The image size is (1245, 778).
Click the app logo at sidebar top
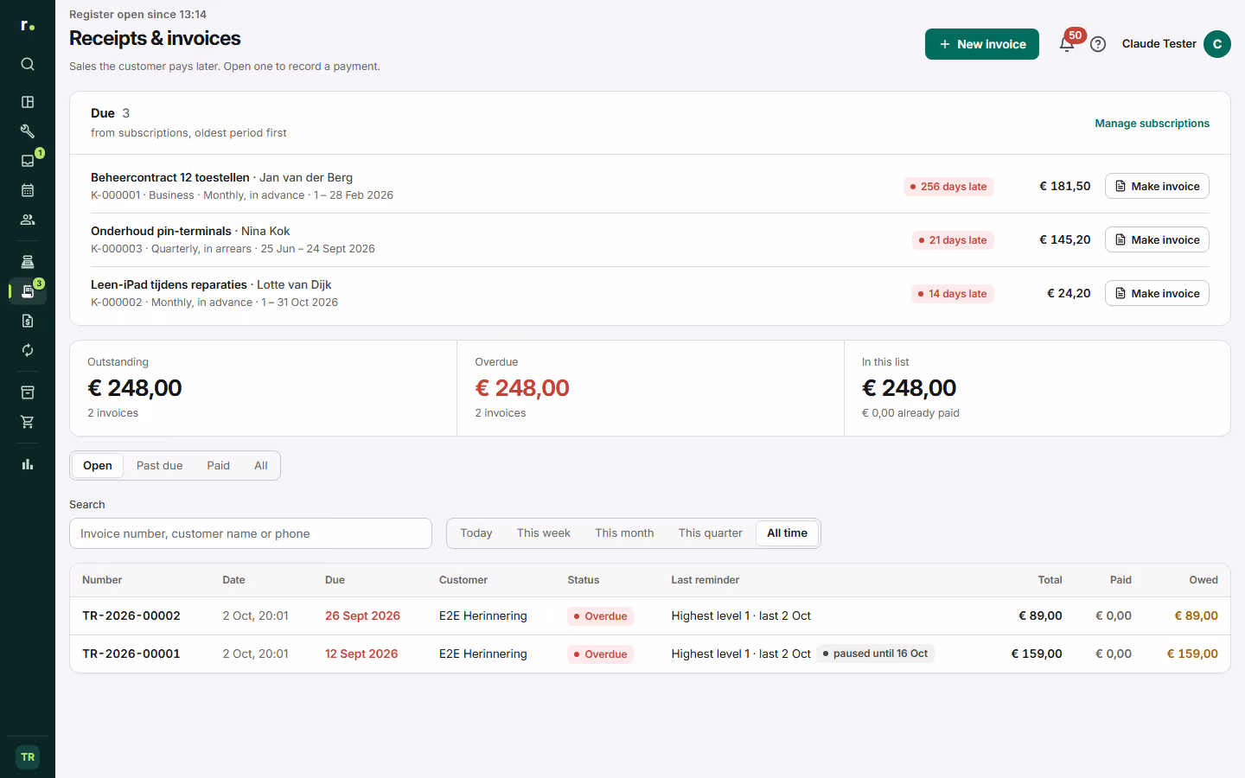tap(28, 26)
